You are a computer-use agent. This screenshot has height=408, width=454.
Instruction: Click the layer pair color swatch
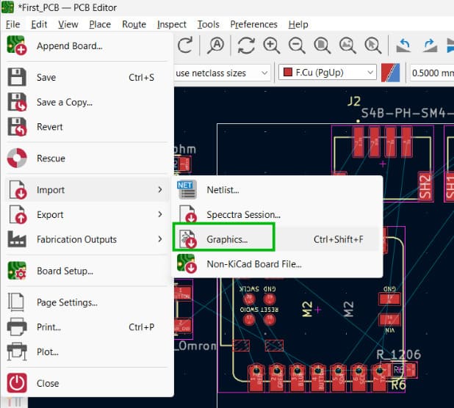[390, 73]
